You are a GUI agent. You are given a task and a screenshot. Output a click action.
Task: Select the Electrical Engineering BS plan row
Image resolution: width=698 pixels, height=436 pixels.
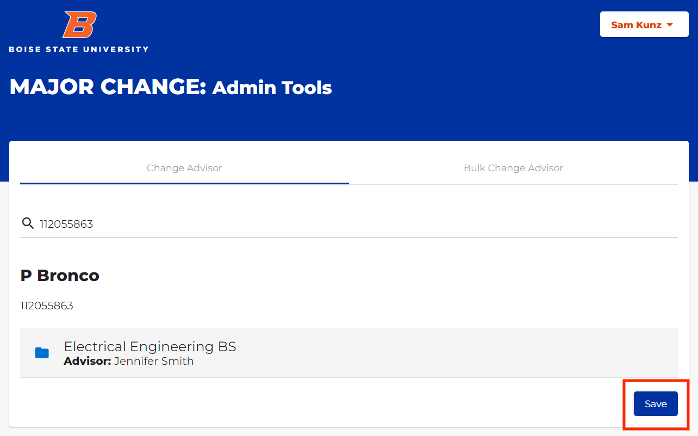[x=349, y=353]
